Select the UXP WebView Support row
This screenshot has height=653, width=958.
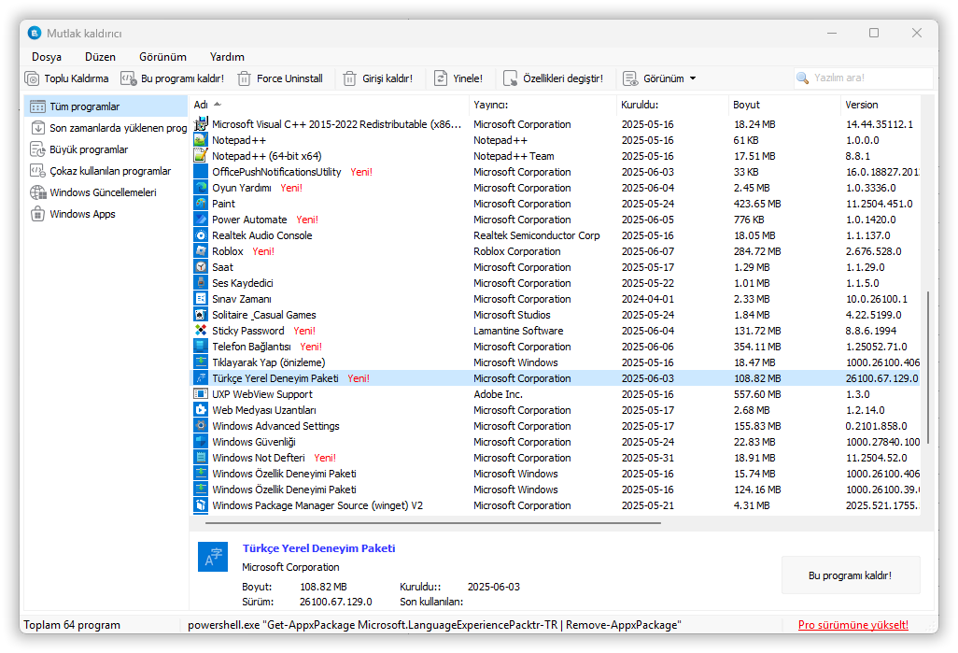(556, 393)
